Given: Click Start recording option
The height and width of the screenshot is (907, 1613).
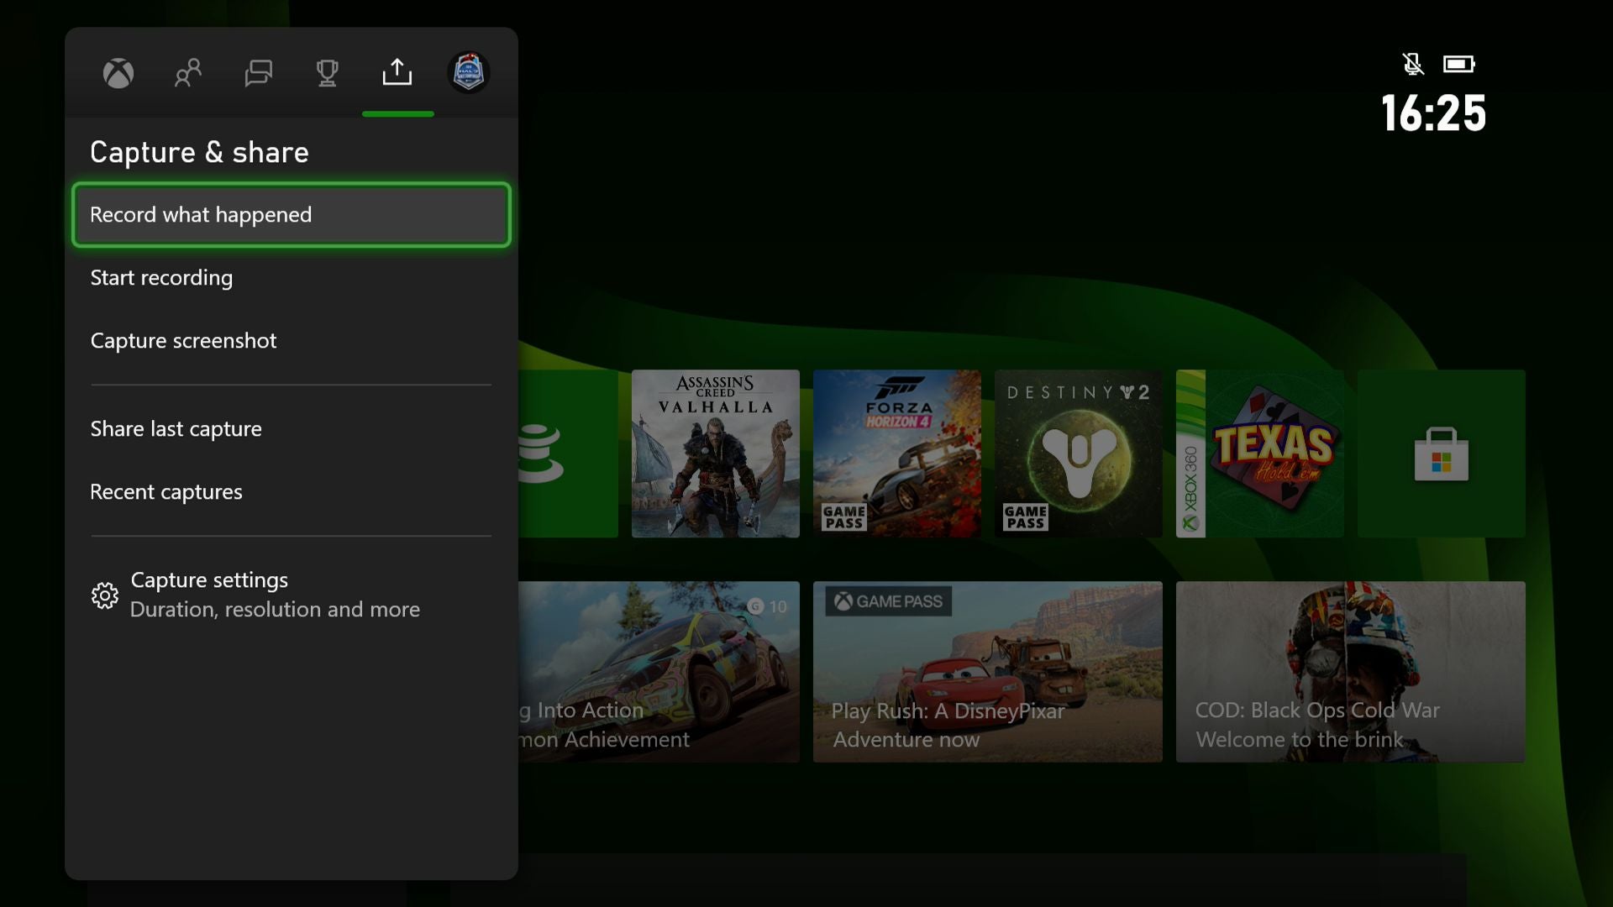Looking at the screenshot, I should pos(160,277).
